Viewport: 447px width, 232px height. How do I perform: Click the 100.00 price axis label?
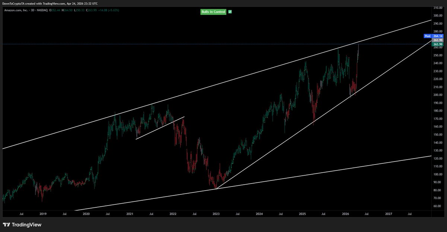(x=438, y=174)
